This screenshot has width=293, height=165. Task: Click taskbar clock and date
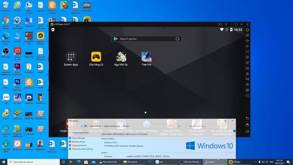click(x=280, y=162)
